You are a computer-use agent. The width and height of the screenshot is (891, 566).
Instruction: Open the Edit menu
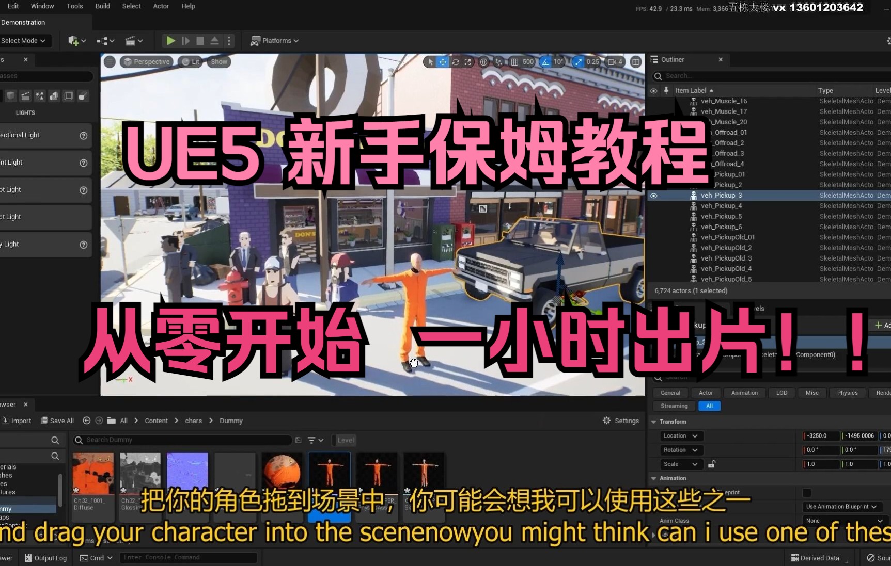[x=13, y=6]
